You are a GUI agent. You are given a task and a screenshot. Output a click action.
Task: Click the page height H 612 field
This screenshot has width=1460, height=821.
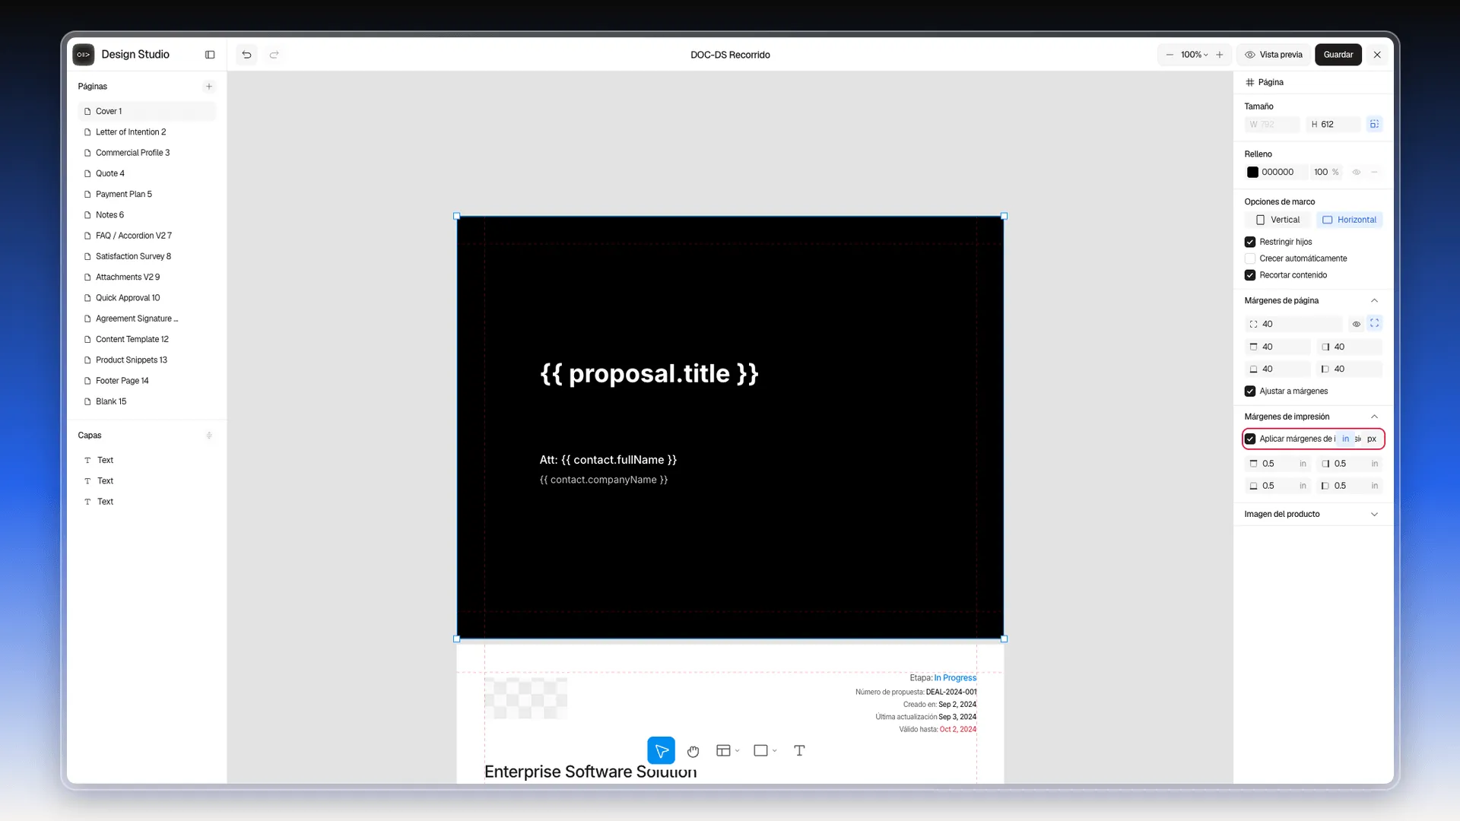(x=1333, y=124)
